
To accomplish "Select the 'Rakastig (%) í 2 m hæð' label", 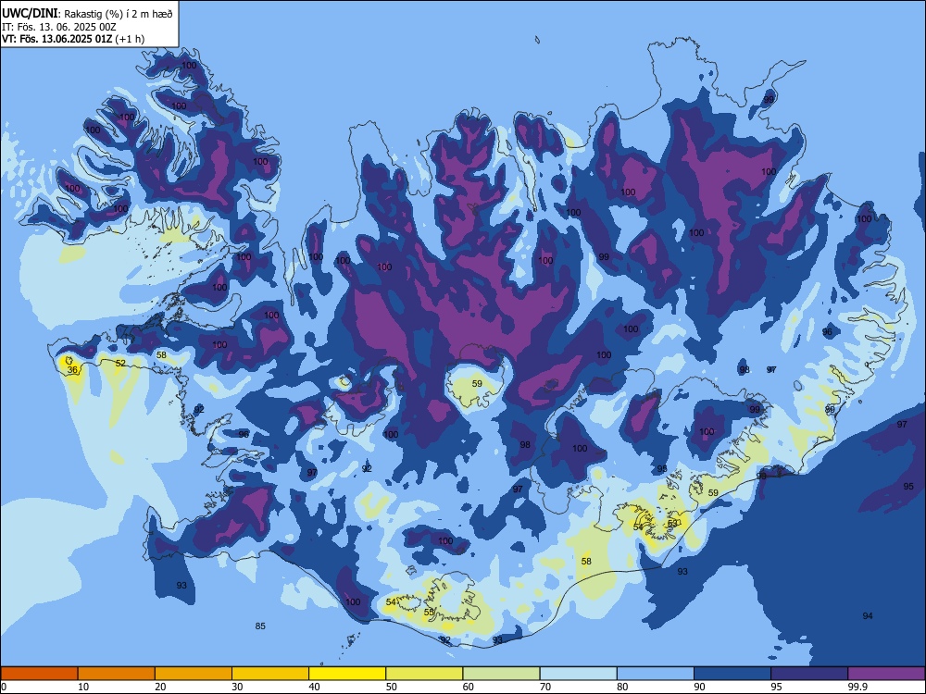I will tap(119, 14).
